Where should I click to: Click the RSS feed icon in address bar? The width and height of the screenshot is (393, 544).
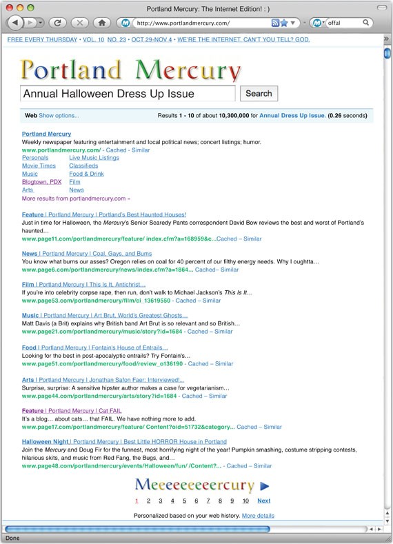click(x=275, y=23)
